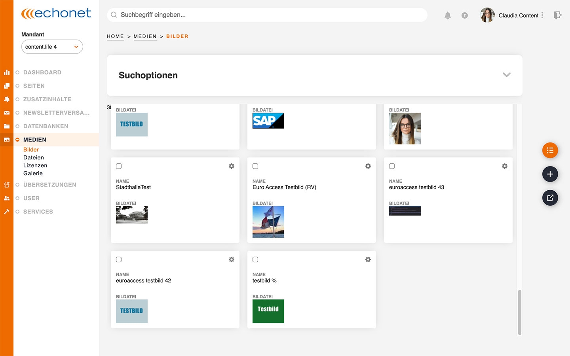Select the StadthalleTest checkbox
The width and height of the screenshot is (570, 356).
119,166
